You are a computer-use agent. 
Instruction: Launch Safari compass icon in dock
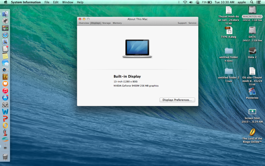click(5, 35)
